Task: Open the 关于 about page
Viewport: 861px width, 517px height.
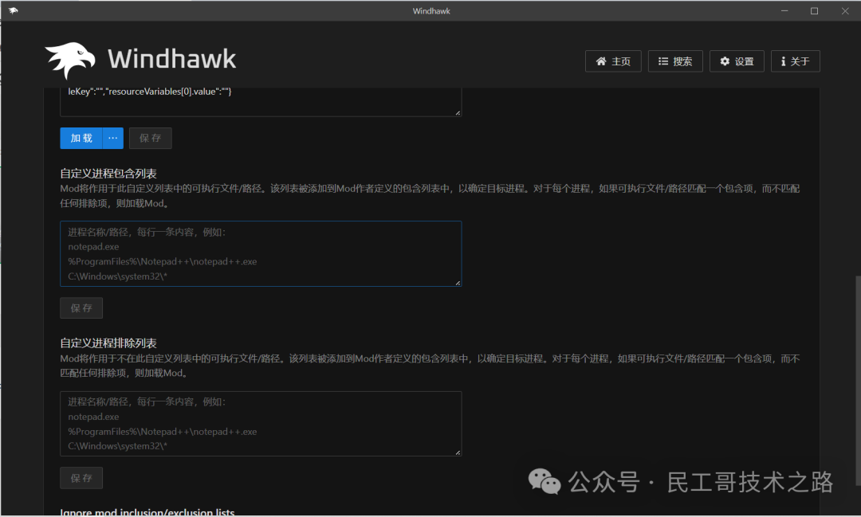Action: [795, 61]
